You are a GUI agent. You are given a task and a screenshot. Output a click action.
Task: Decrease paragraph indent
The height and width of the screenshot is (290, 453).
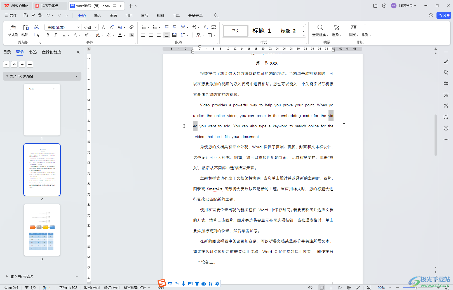pos(166,27)
